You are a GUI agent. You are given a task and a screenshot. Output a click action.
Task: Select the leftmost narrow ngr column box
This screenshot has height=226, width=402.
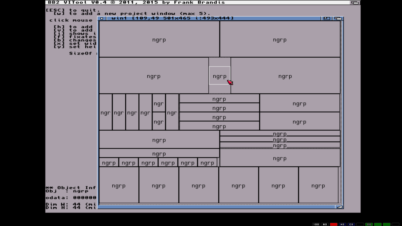click(x=105, y=112)
